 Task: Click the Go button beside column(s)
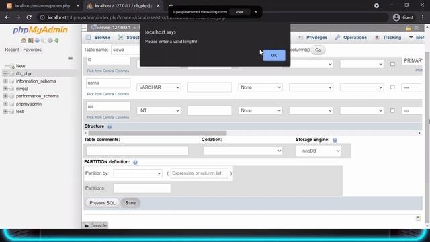pos(318,50)
